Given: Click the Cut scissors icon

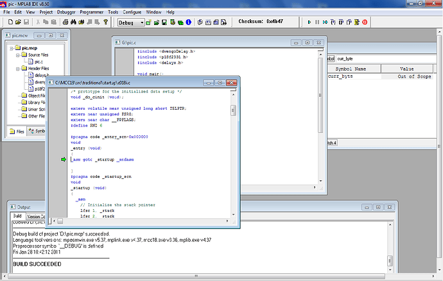Looking at the screenshot, I should point(38,22).
